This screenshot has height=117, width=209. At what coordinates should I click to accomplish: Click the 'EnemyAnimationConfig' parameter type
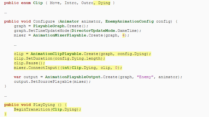pos(129,21)
